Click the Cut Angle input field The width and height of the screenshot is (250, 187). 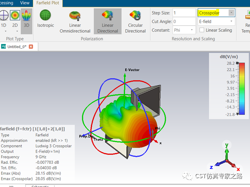pos(183,21)
